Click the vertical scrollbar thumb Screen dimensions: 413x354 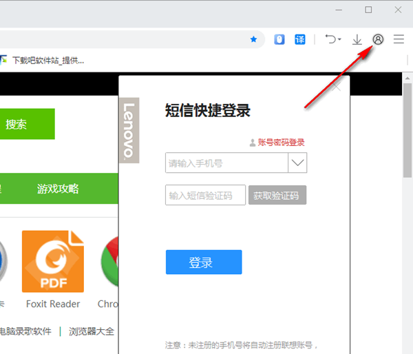pyautogui.click(x=407, y=130)
